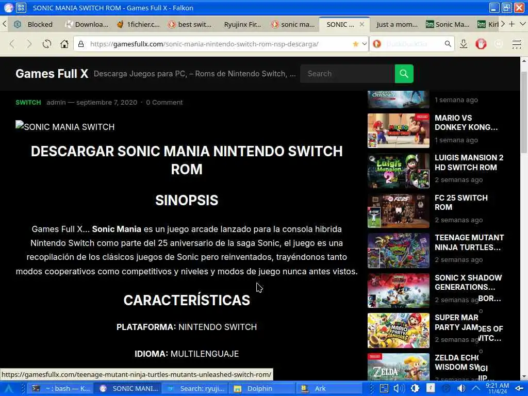Open a new tab with plus button
Viewport: 528px width, 396px height.
pos(512,24)
